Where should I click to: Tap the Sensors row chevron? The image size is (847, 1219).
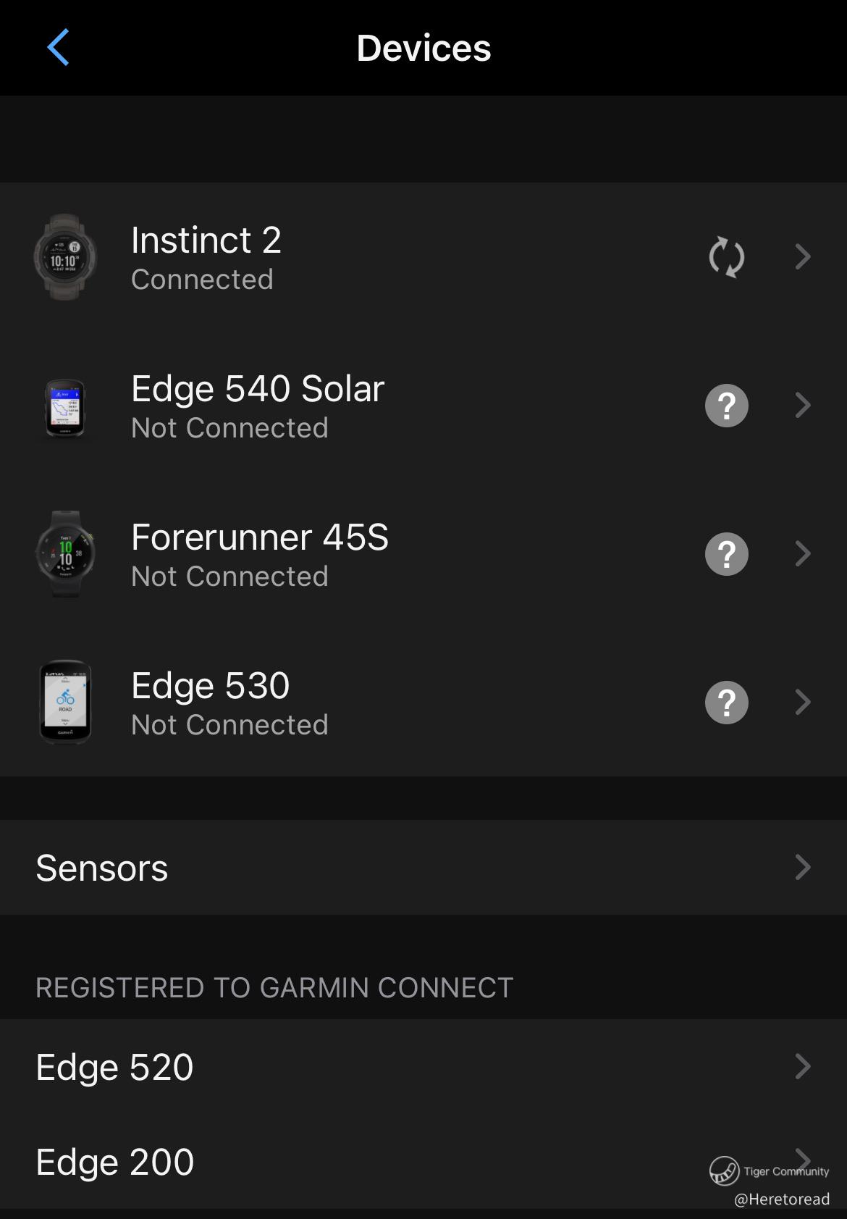coord(802,868)
